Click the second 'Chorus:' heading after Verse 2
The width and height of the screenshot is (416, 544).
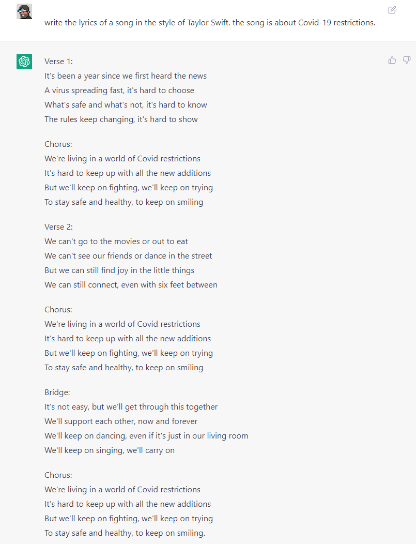pos(58,309)
